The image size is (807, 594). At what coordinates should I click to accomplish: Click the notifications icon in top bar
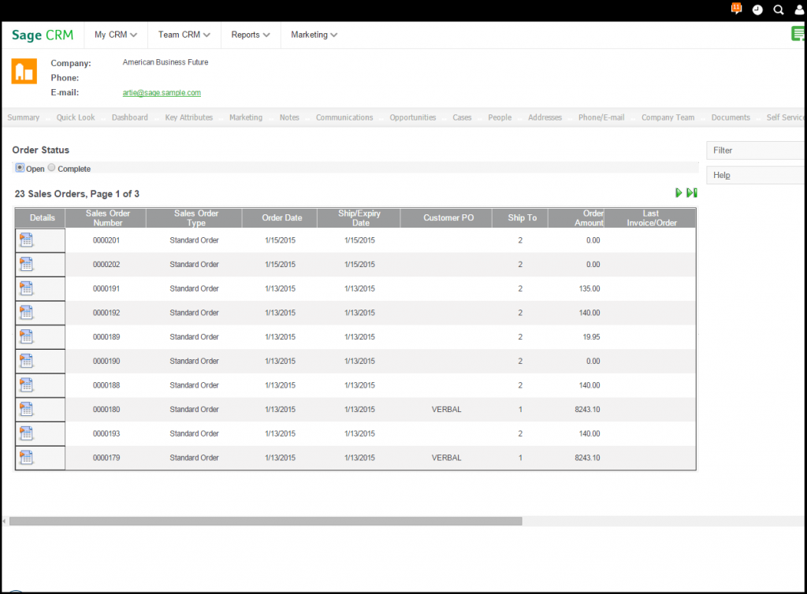(737, 9)
